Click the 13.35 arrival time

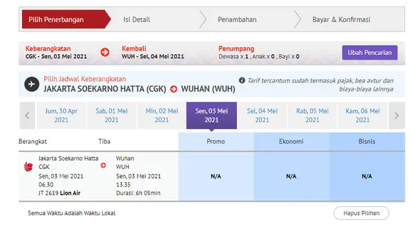(123, 185)
